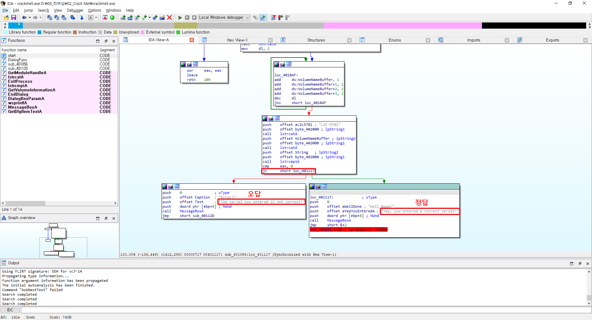This screenshot has width=592, height=320.
Task: Click the black region of navigation band
Action: click(534, 26)
